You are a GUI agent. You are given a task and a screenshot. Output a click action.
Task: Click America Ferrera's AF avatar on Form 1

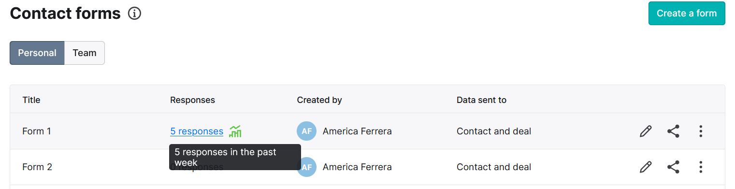pos(307,131)
